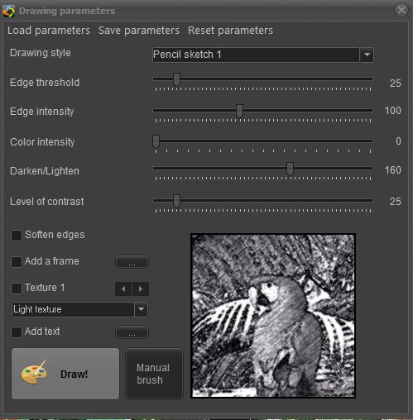This screenshot has width=413, height=420.
Task: Check the Add a frame option
Action: point(17,262)
